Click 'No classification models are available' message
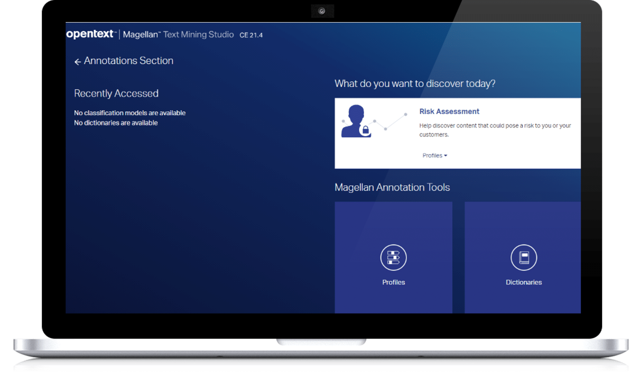The image size is (644, 378). click(130, 113)
